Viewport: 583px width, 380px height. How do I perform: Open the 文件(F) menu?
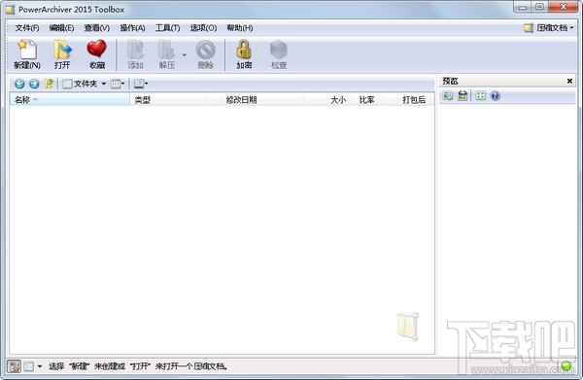[x=27, y=28]
